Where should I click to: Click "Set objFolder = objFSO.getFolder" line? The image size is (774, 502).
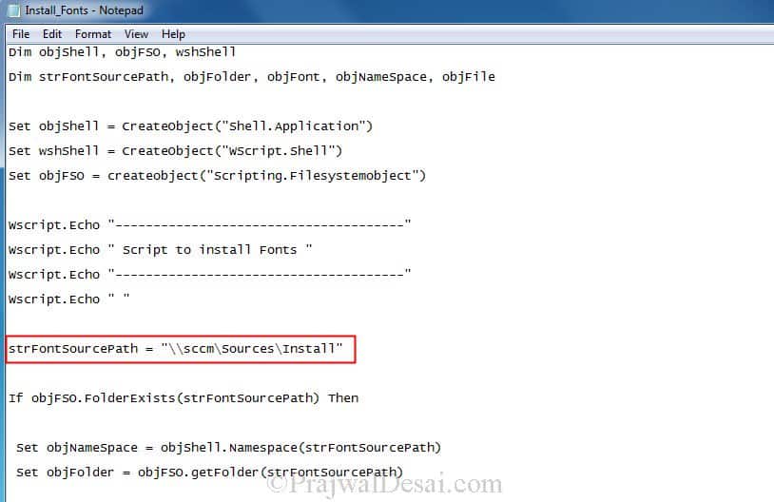(x=210, y=473)
